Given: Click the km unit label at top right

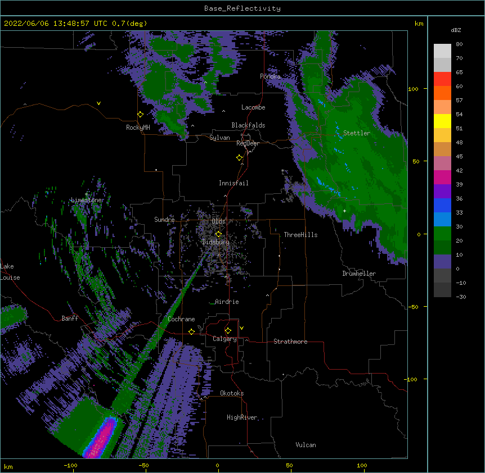Looking at the screenshot, I should (x=419, y=24).
